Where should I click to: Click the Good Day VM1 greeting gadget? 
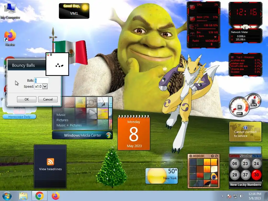coord(74,11)
